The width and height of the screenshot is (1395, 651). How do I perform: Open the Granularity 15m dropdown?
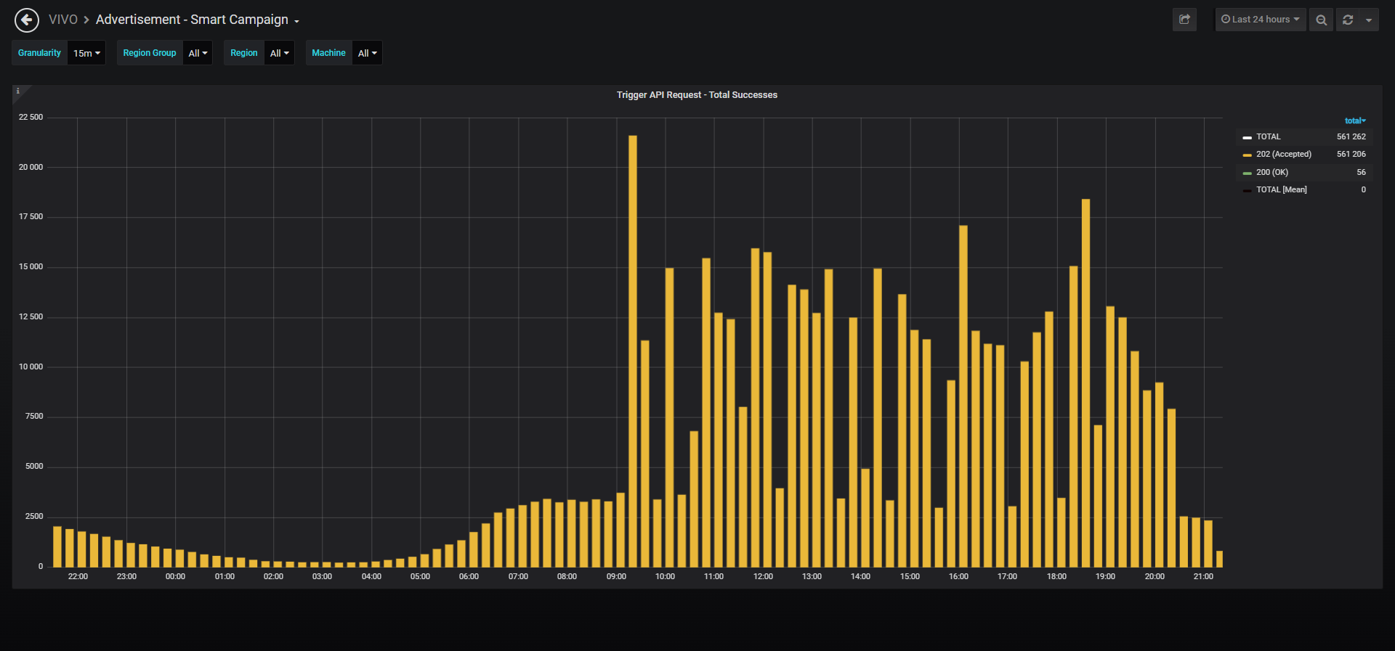pos(86,53)
